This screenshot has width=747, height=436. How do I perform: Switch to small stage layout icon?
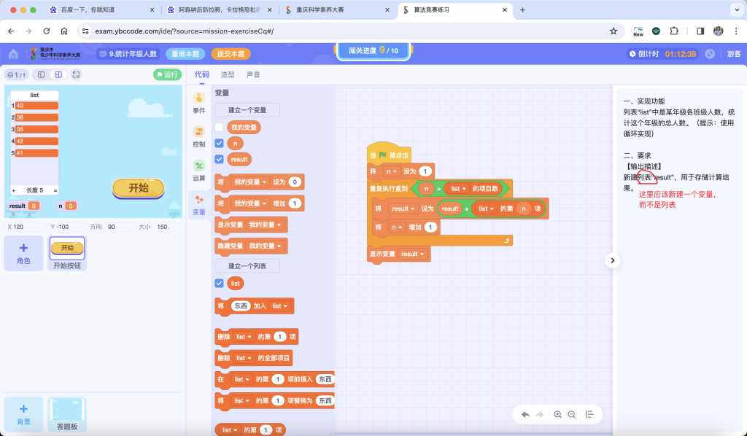[42, 74]
